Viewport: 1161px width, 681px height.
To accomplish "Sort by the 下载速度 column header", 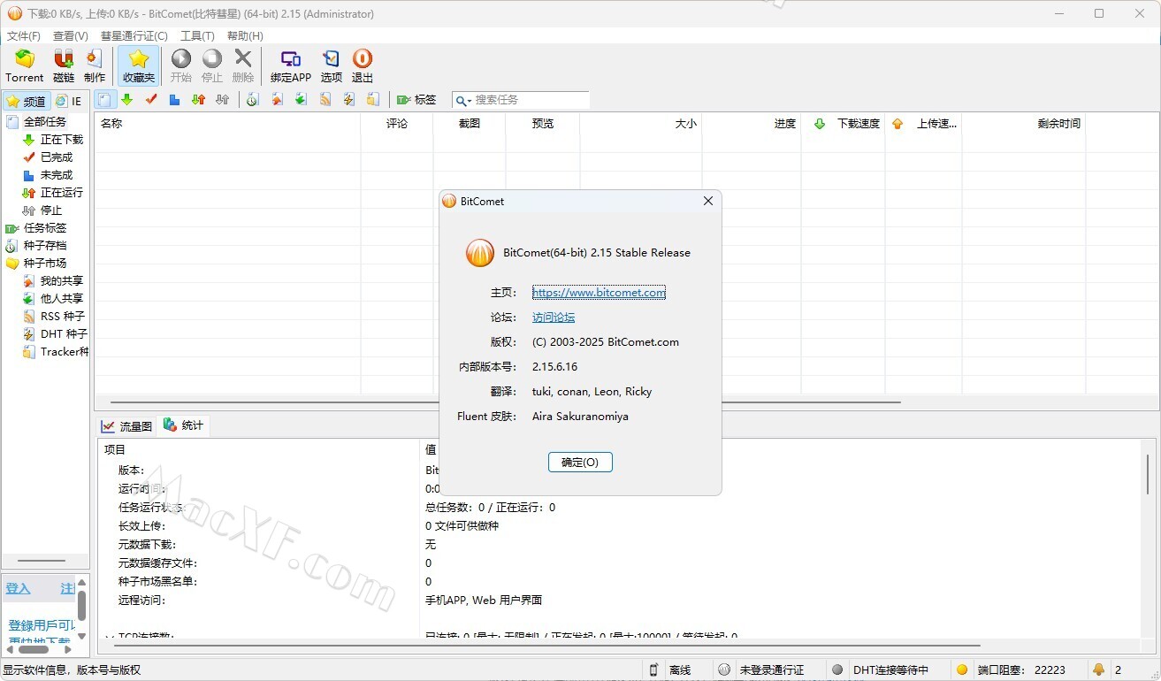I will coord(843,124).
